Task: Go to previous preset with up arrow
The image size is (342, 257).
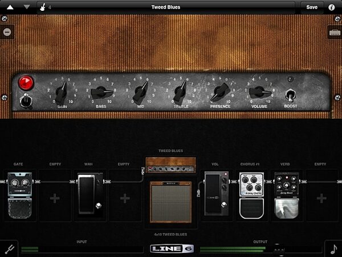Action: (10, 7)
